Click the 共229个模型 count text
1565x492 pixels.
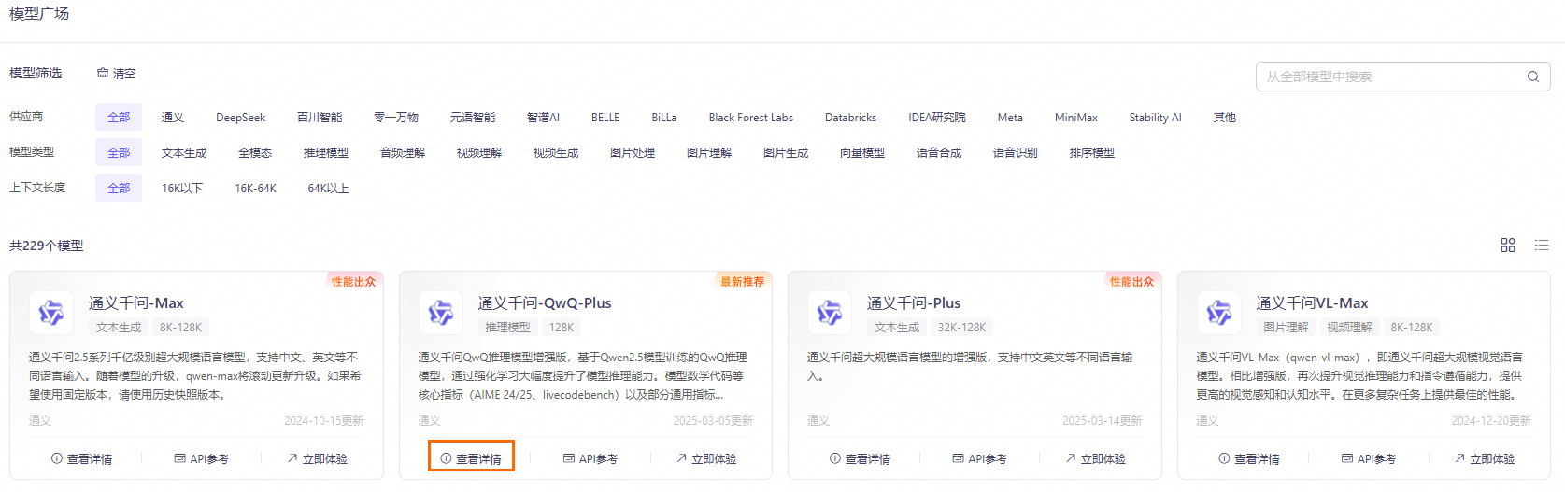click(47, 246)
